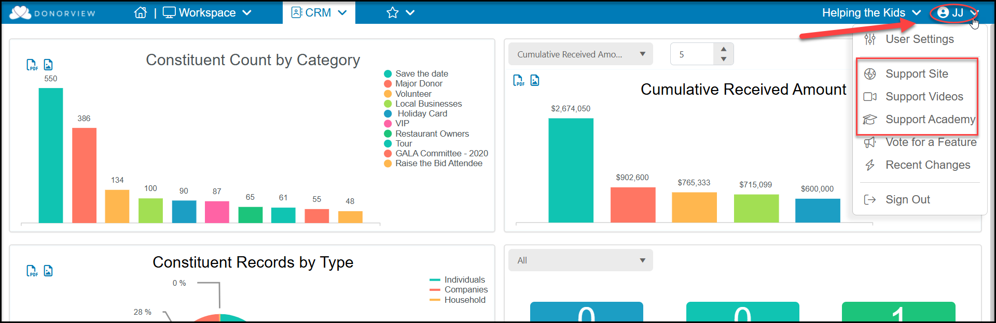Toggle Local Businesses legend item
996x323 pixels.
click(x=423, y=104)
